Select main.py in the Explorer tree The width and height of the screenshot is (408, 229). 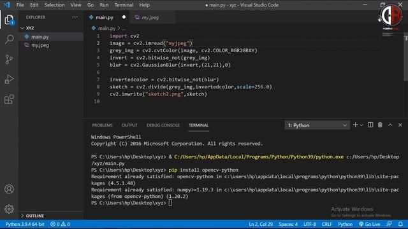coord(51,37)
